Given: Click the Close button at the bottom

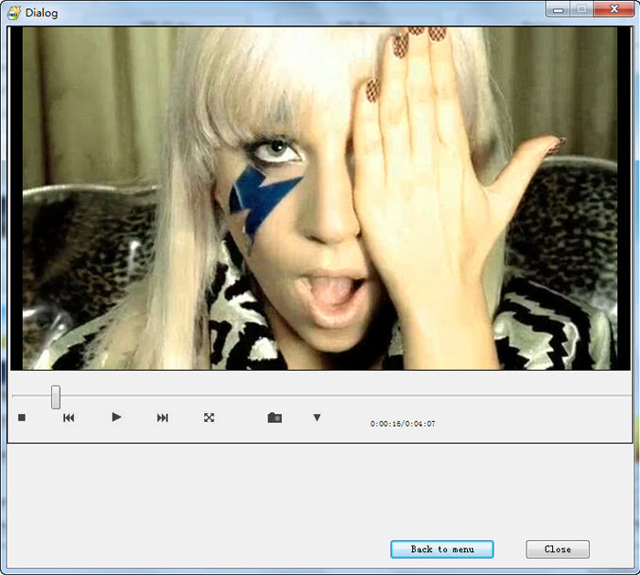Looking at the screenshot, I should click(x=557, y=549).
